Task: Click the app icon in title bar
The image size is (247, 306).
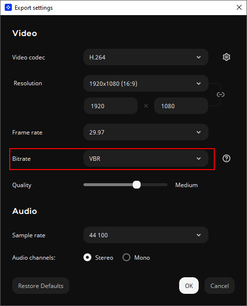Action: coord(8,8)
